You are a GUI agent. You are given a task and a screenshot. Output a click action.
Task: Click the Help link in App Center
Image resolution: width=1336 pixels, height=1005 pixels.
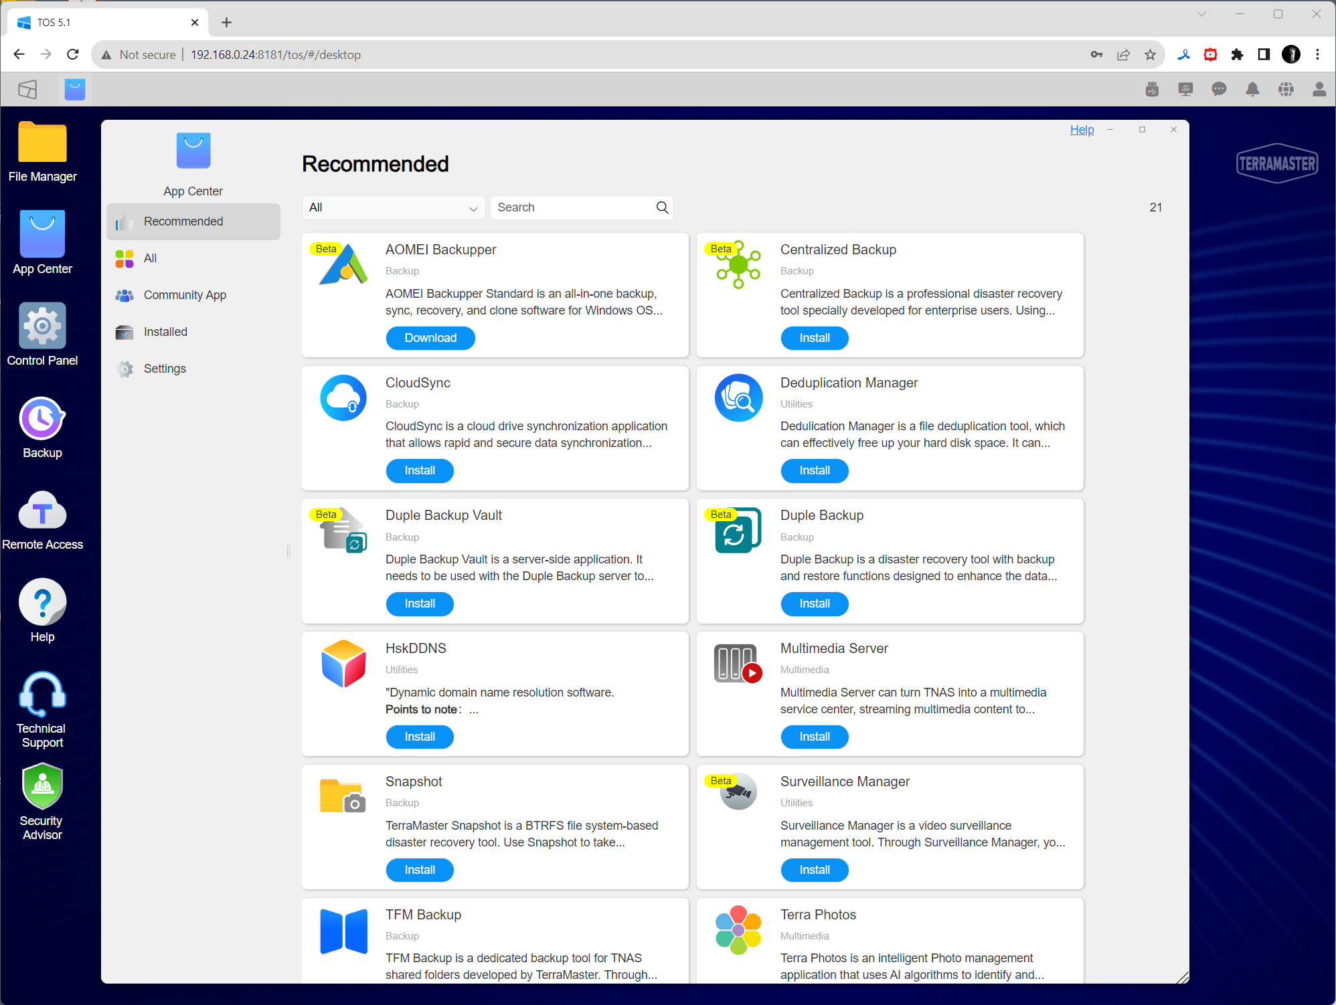point(1082,130)
